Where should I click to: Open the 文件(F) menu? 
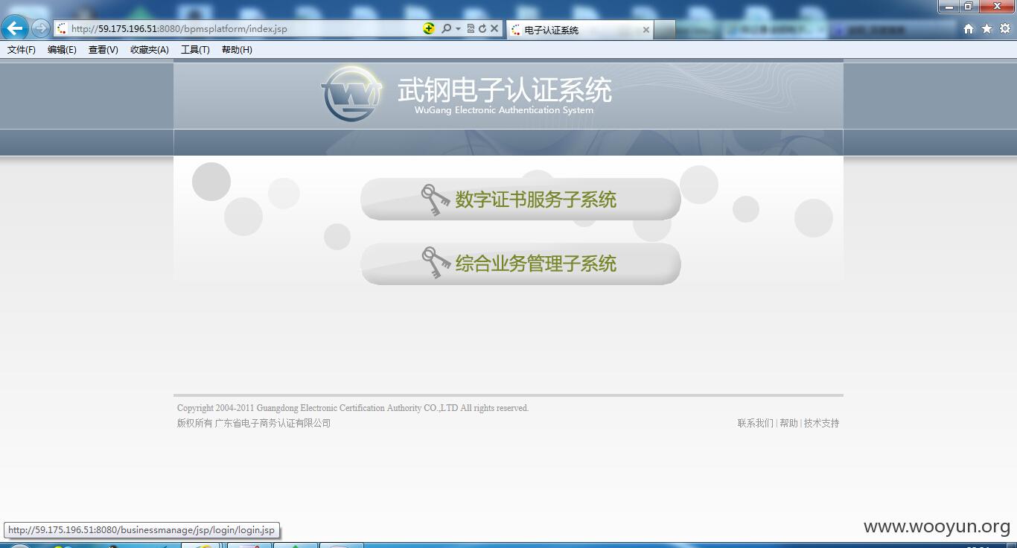point(22,50)
